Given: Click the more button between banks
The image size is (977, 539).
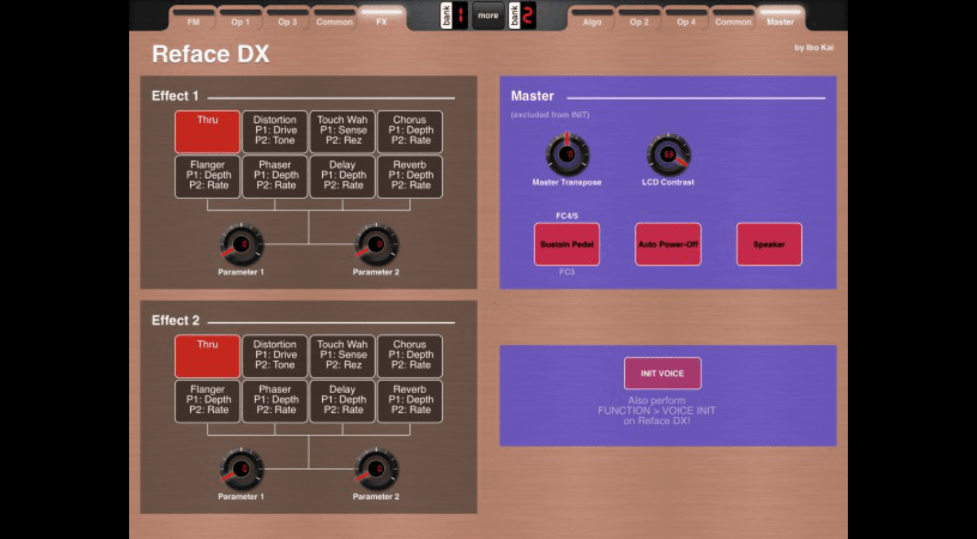Looking at the screenshot, I should 488,16.
